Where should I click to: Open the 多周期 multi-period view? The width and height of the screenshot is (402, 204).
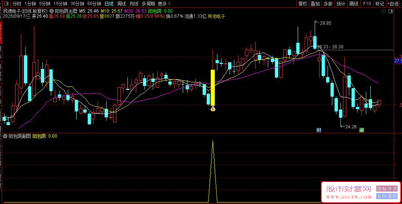click(148, 4)
